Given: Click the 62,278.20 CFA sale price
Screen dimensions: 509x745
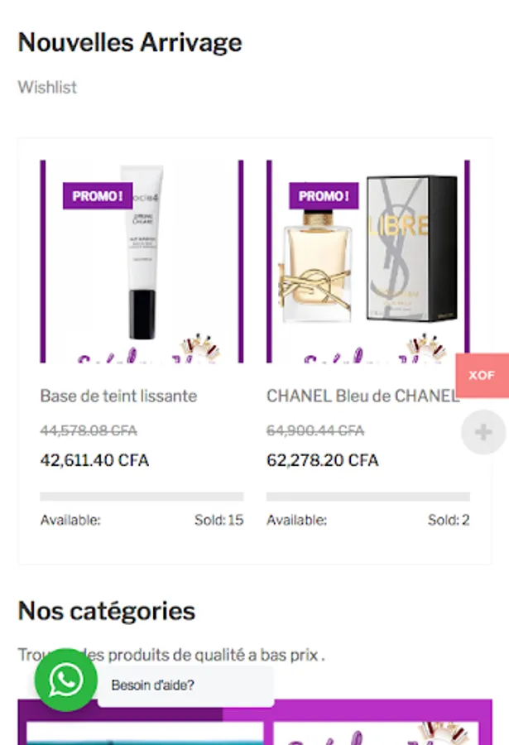Looking at the screenshot, I should click(x=323, y=460).
